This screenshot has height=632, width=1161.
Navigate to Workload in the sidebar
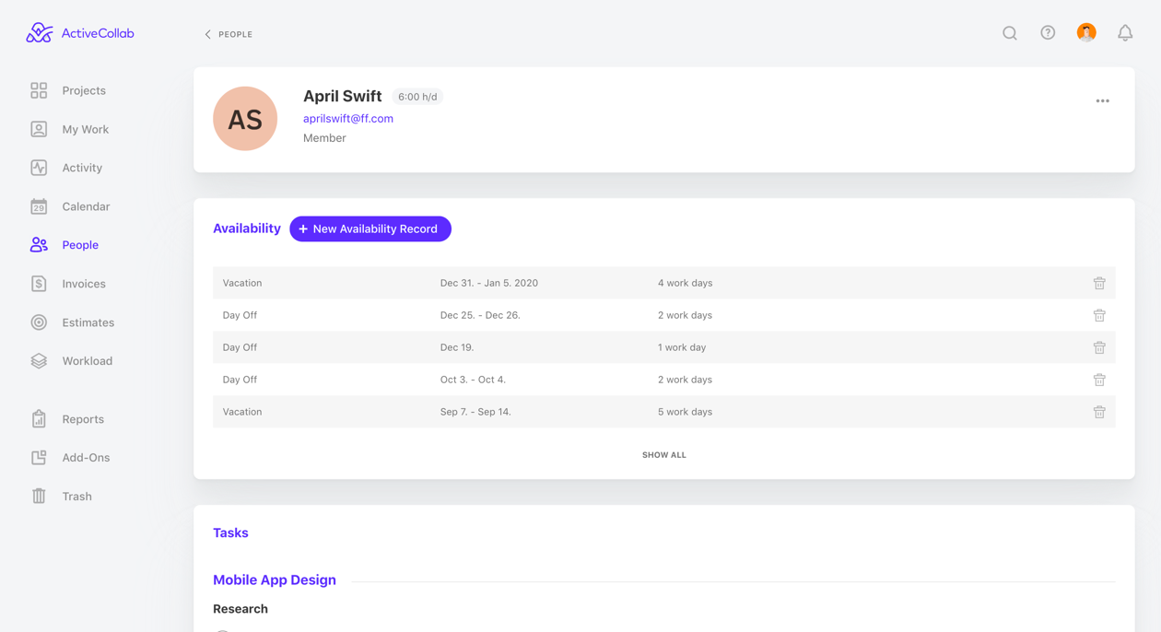[87, 361]
